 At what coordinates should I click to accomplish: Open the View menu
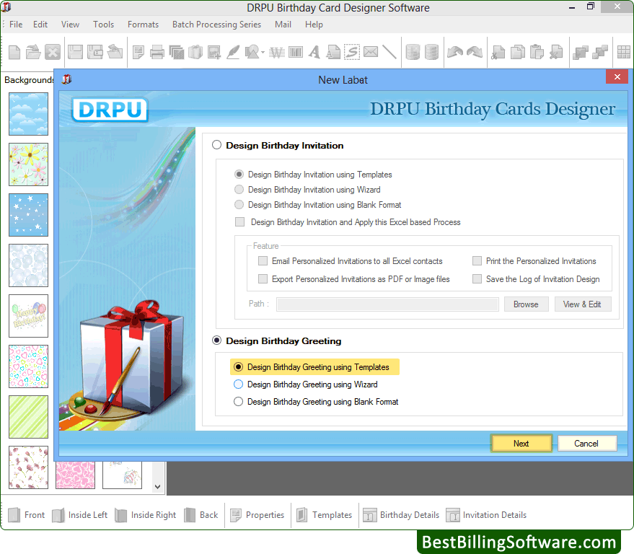point(70,25)
